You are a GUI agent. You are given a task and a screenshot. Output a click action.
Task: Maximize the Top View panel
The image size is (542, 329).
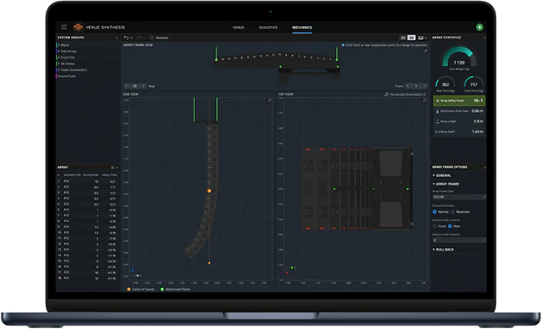424,101
